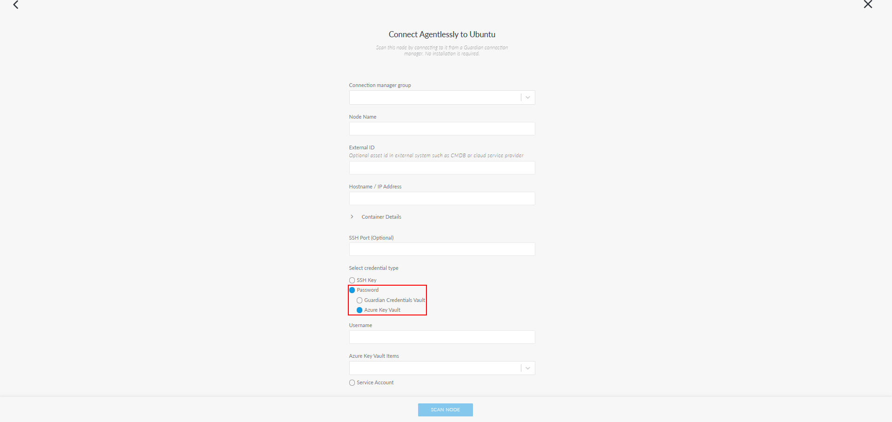Click the Azure Key Vault Items chevron
This screenshot has height=422, width=892.
(x=528, y=368)
